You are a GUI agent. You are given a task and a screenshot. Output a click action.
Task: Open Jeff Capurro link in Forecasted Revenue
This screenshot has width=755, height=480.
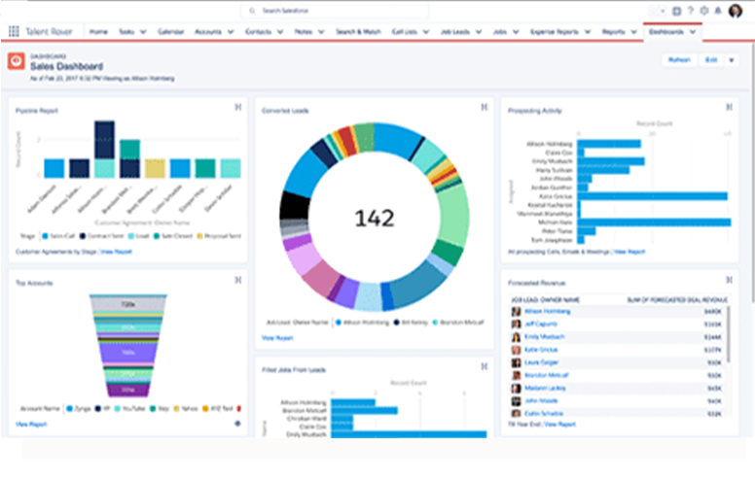pyautogui.click(x=541, y=325)
